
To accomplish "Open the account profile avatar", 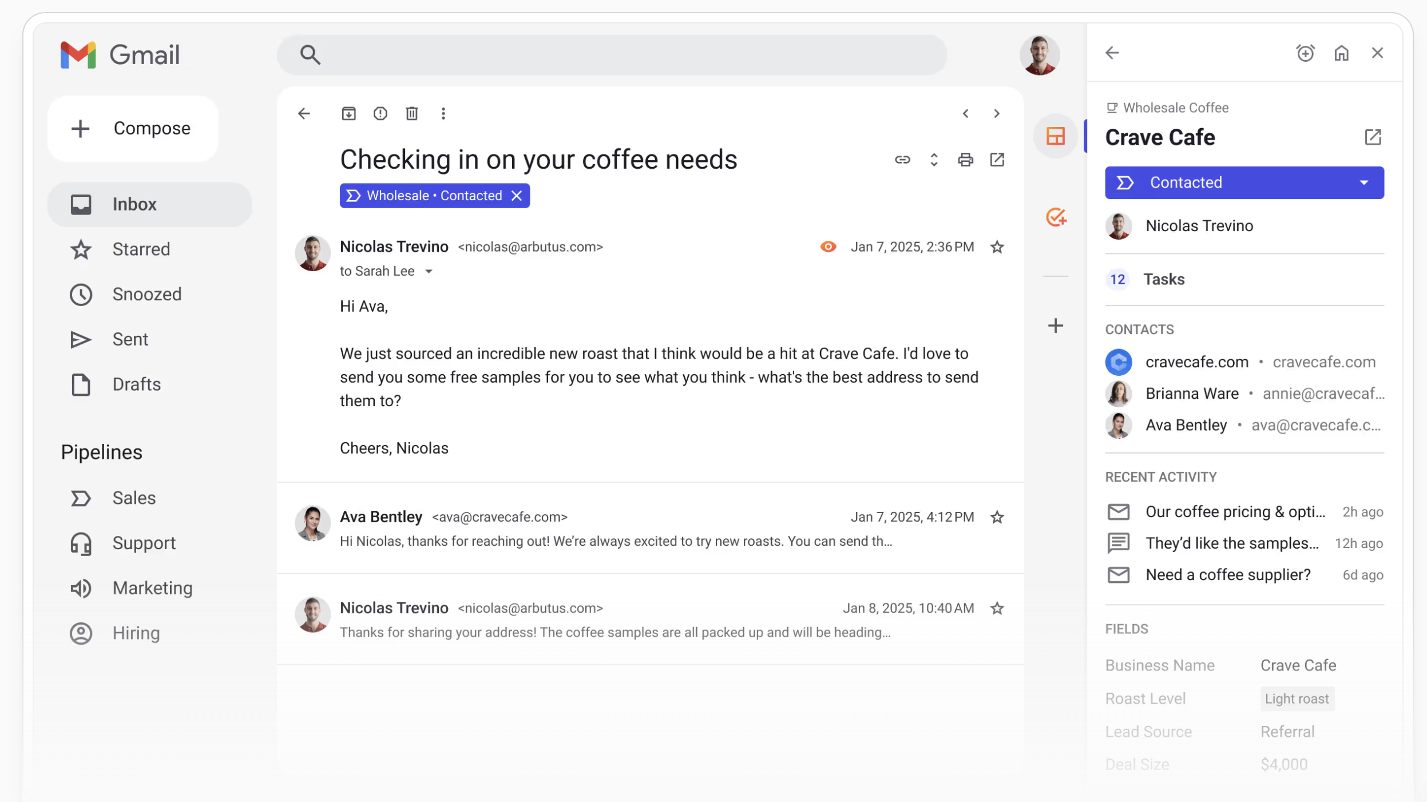I will click(x=1039, y=55).
